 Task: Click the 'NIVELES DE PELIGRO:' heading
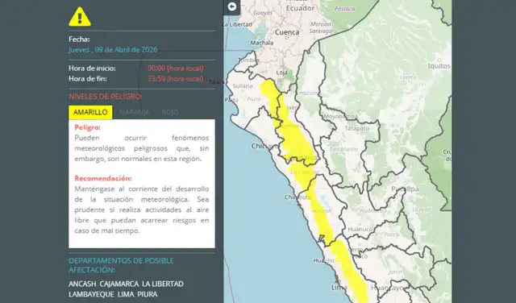coord(106,97)
